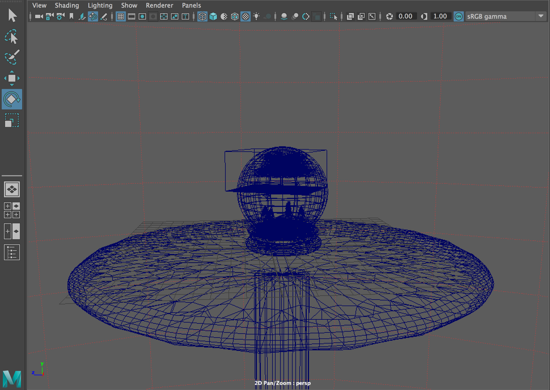The image size is (550, 390).
Task: Toggle the Gate Mask display
Action: [x=153, y=16]
